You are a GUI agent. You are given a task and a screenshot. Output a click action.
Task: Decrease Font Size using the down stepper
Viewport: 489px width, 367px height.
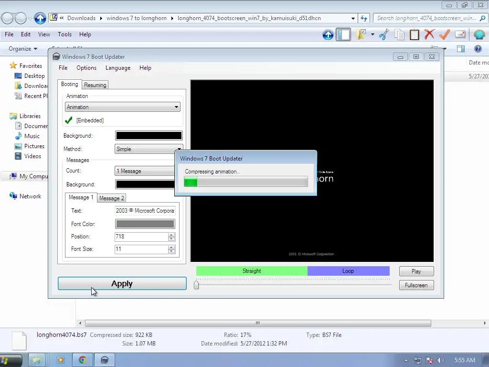point(171,251)
